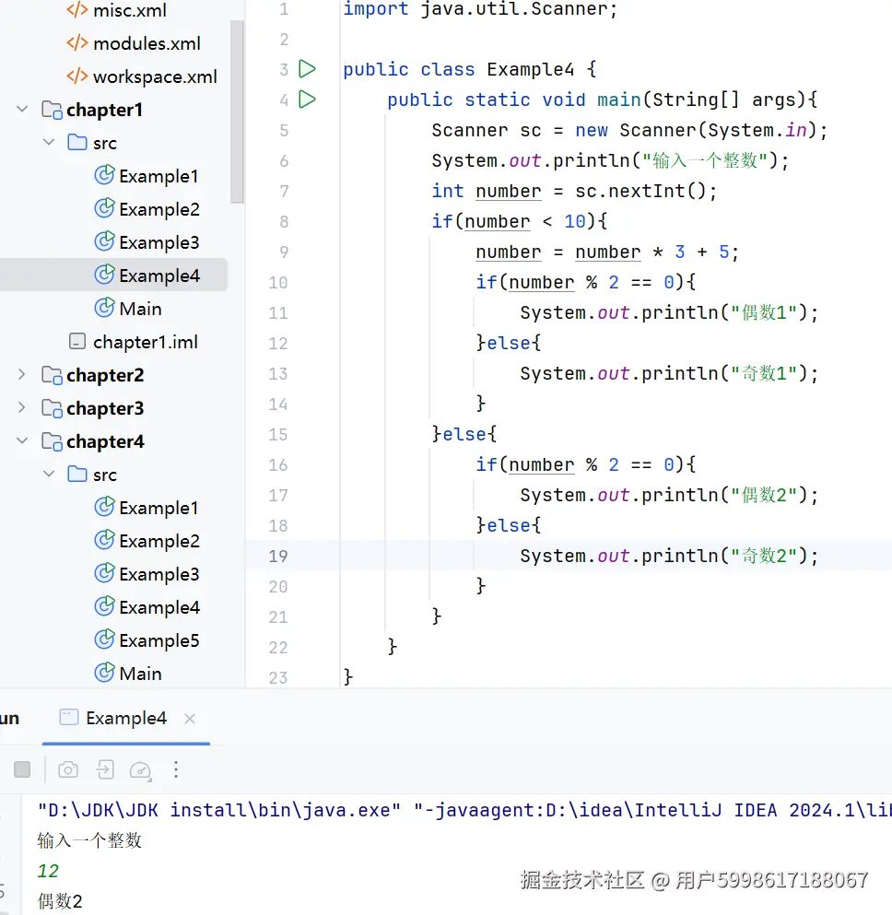Click println "奇数1" statement

click(669, 373)
